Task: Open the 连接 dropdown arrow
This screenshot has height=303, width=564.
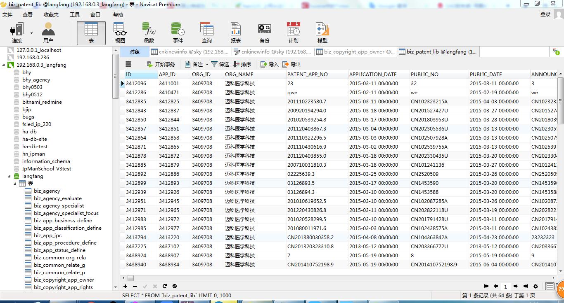Action: [x=31, y=33]
